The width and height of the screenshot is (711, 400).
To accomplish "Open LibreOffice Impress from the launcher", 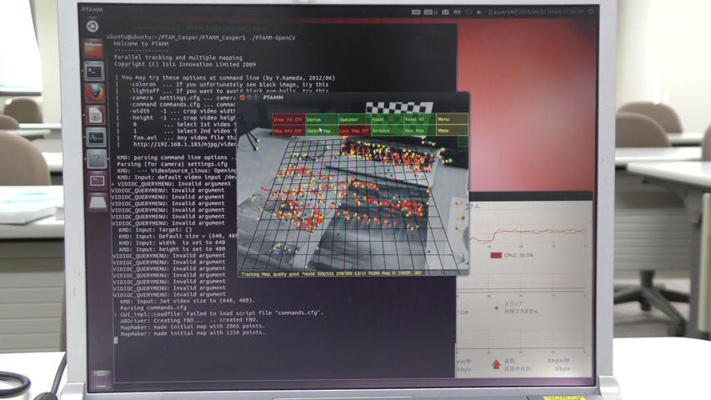I will pos(95,116).
